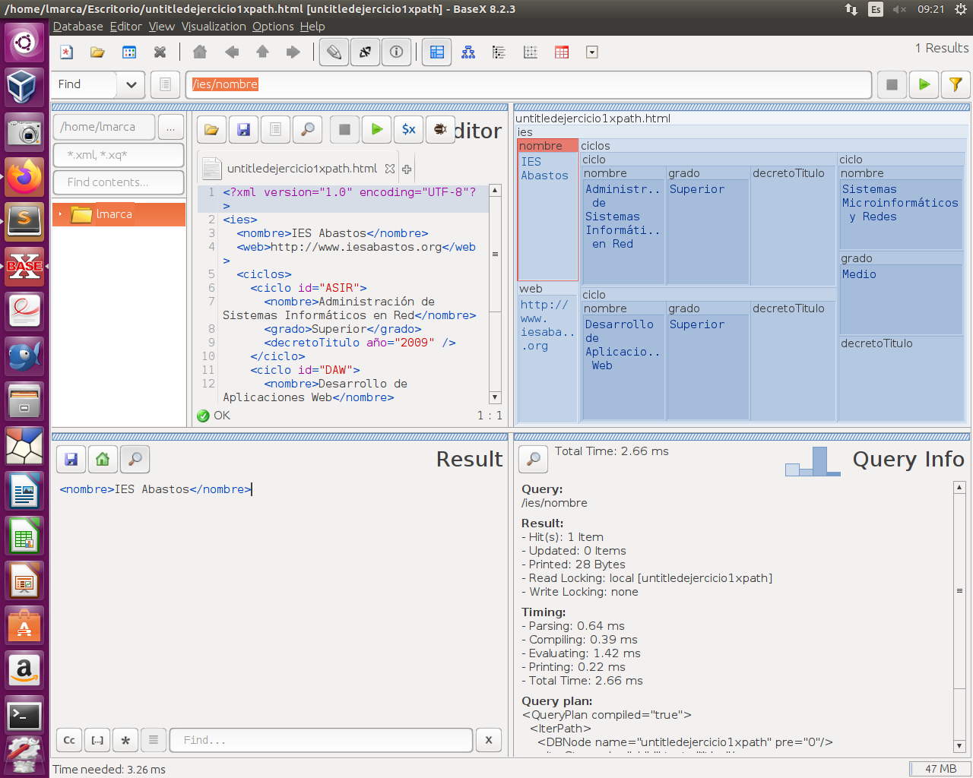Close the Result search bar with X

coord(488,740)
